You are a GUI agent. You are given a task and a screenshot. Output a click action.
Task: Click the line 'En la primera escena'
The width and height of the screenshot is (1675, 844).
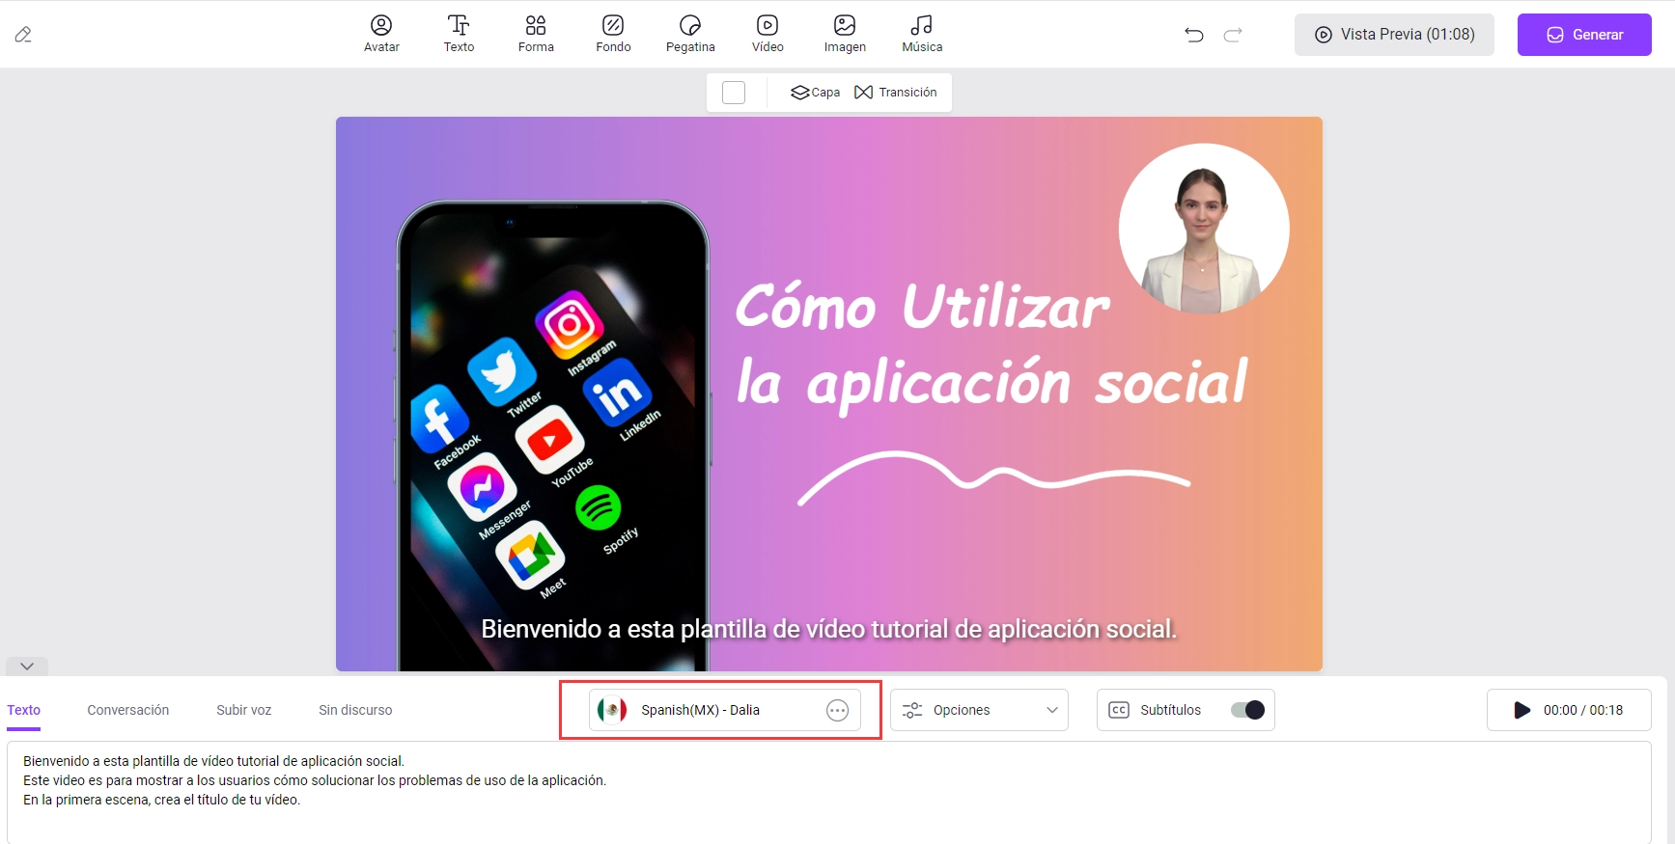pos(161,800)
